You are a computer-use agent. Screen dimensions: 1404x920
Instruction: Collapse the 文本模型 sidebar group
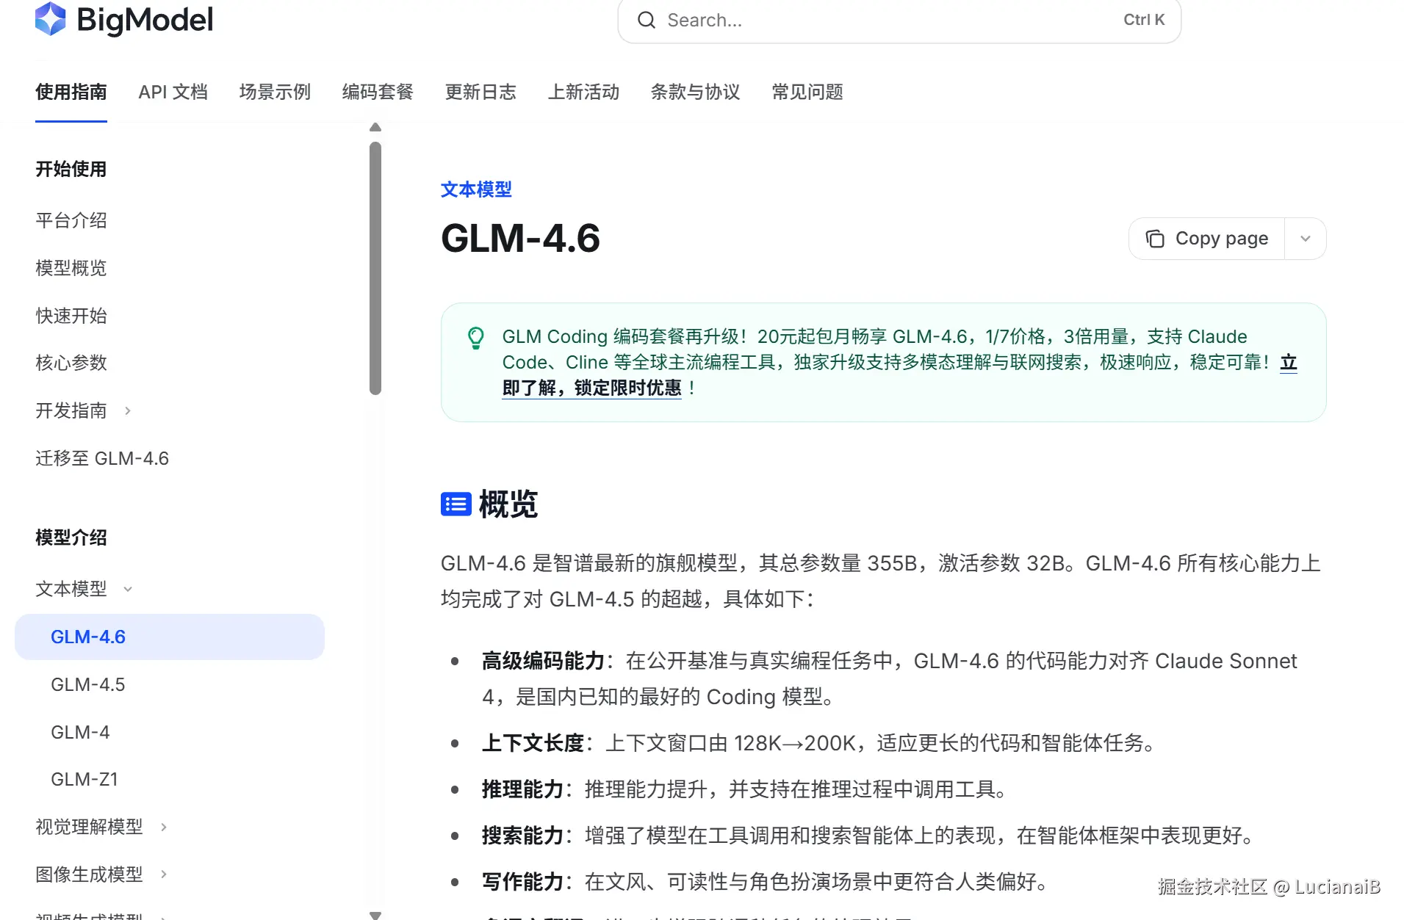pos(128,589)
